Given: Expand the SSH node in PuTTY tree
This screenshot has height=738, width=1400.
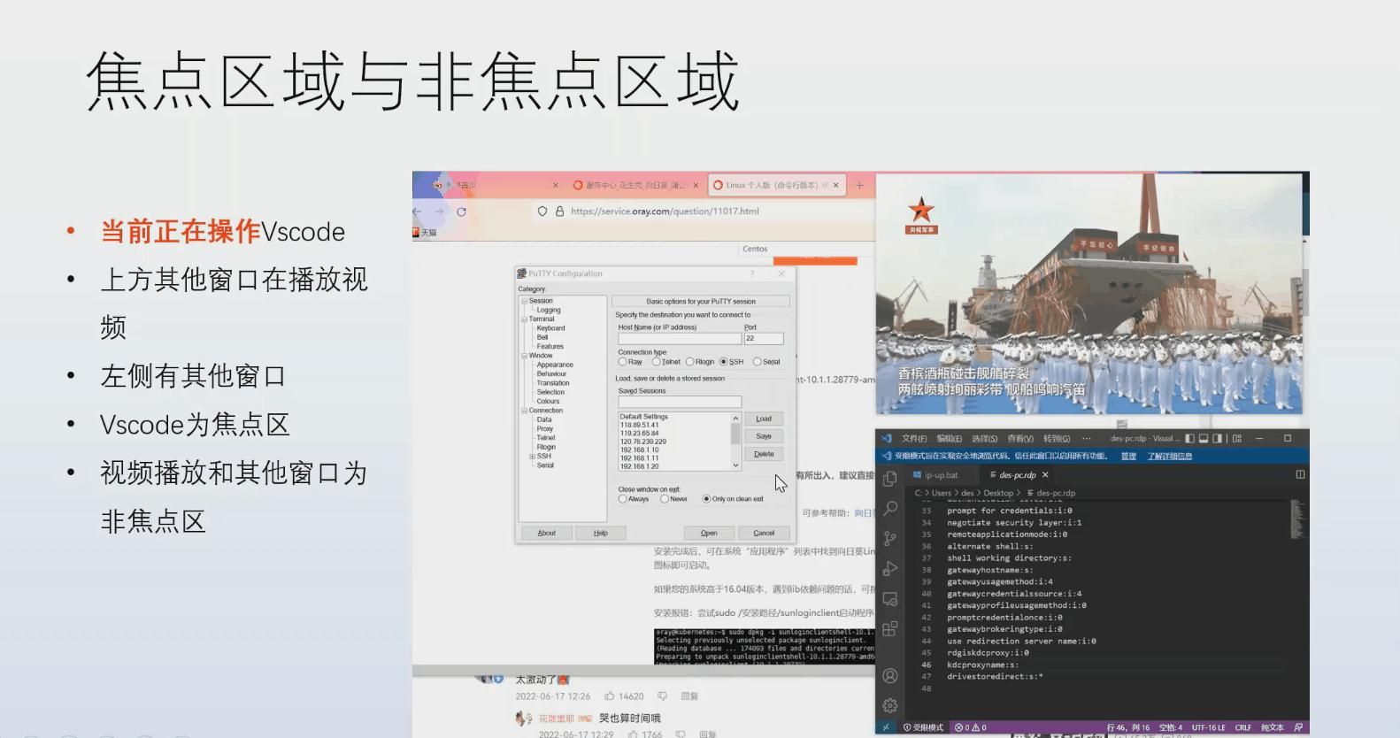Looking at the screenshot, I should (x=532, y=457).
